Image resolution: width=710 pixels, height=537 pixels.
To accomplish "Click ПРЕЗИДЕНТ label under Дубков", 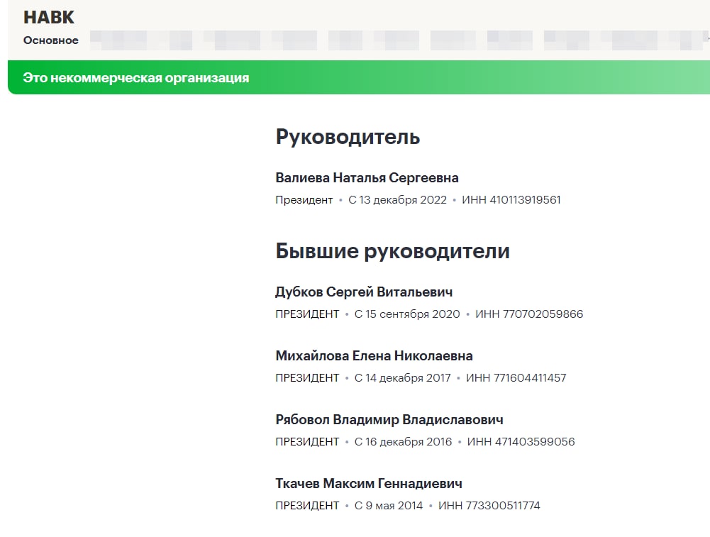I will pos(307,314).
